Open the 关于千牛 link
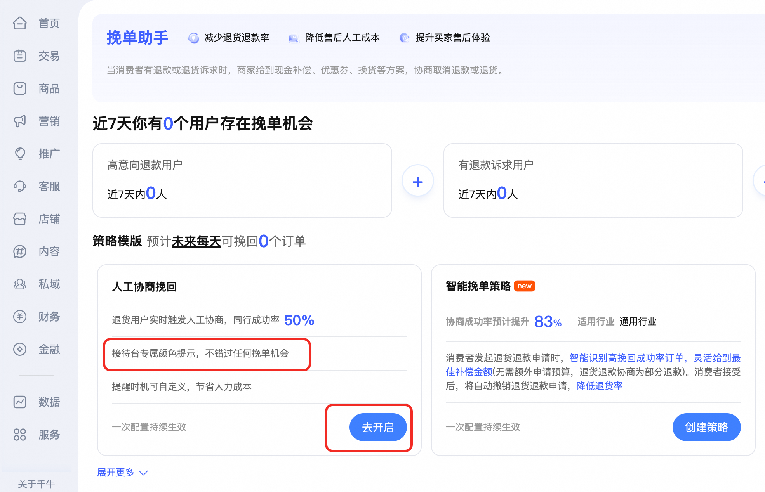The width and height of the screenshot is (765, 492). pos(37,484)
